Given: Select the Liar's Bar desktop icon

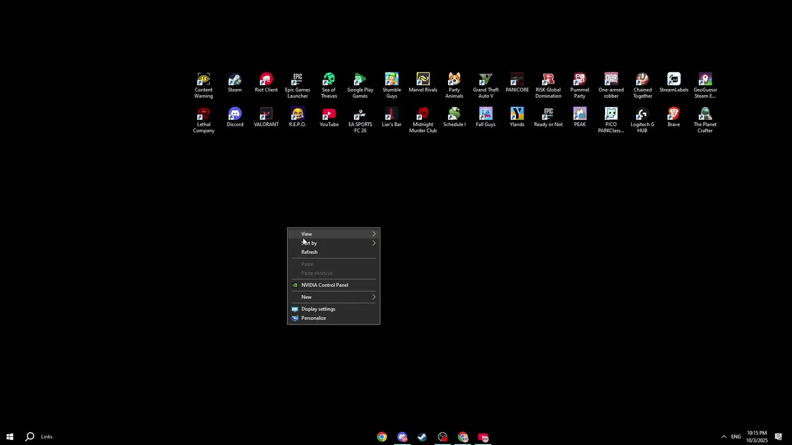Looking at the screenshot, I should click(x=392, y=117).
